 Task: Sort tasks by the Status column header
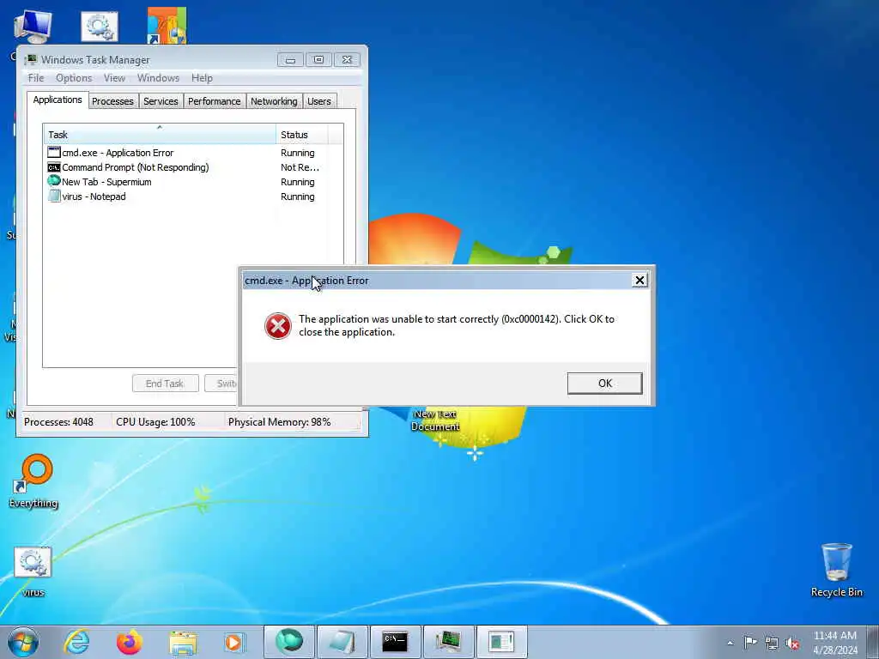(301, 135)
